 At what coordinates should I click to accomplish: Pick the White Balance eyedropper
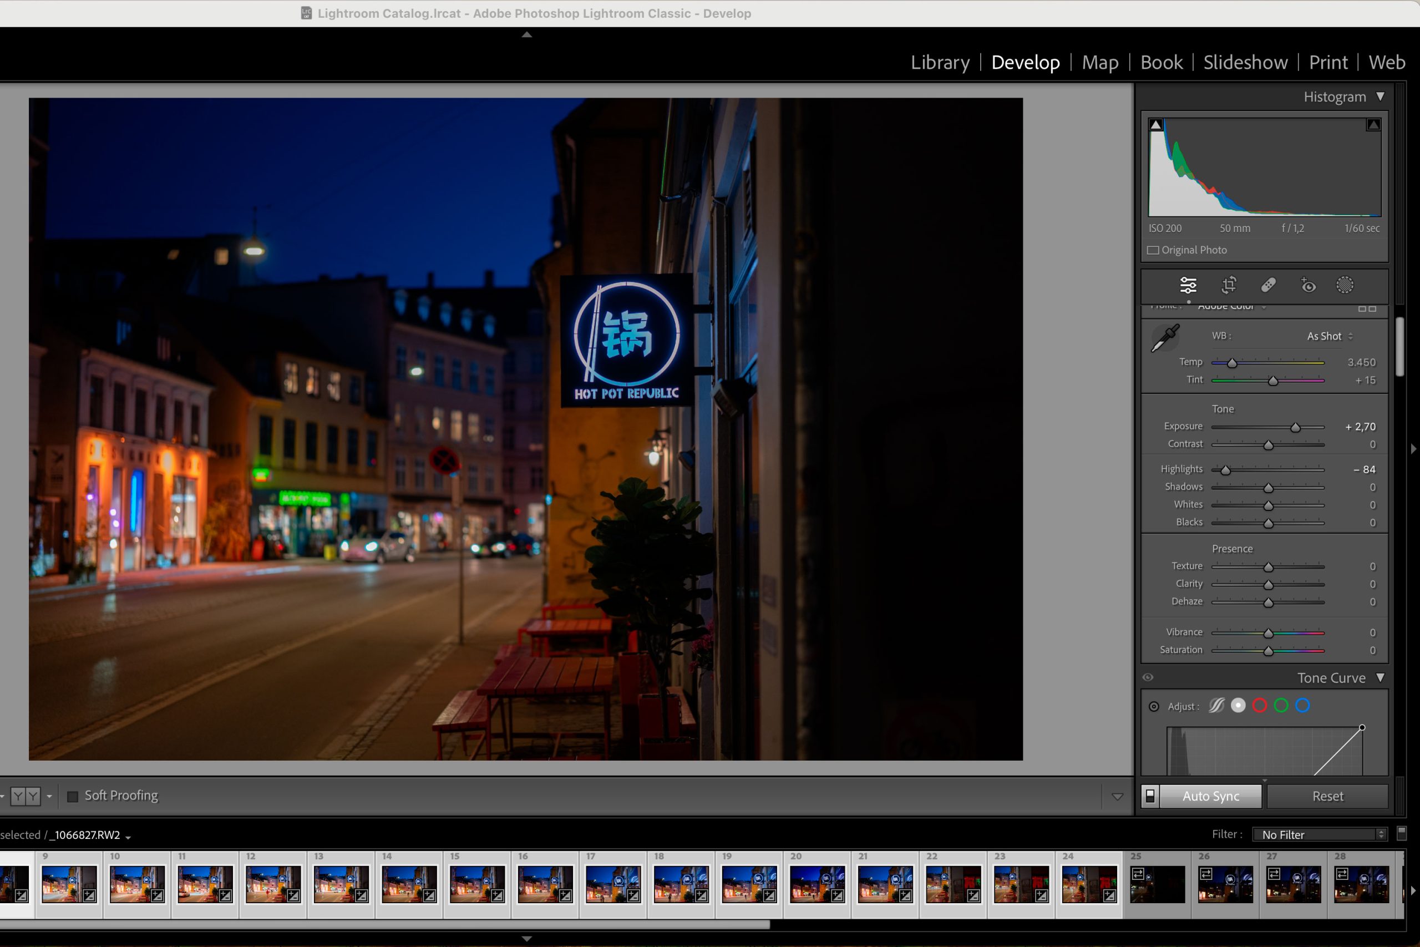click(1165, 338)
